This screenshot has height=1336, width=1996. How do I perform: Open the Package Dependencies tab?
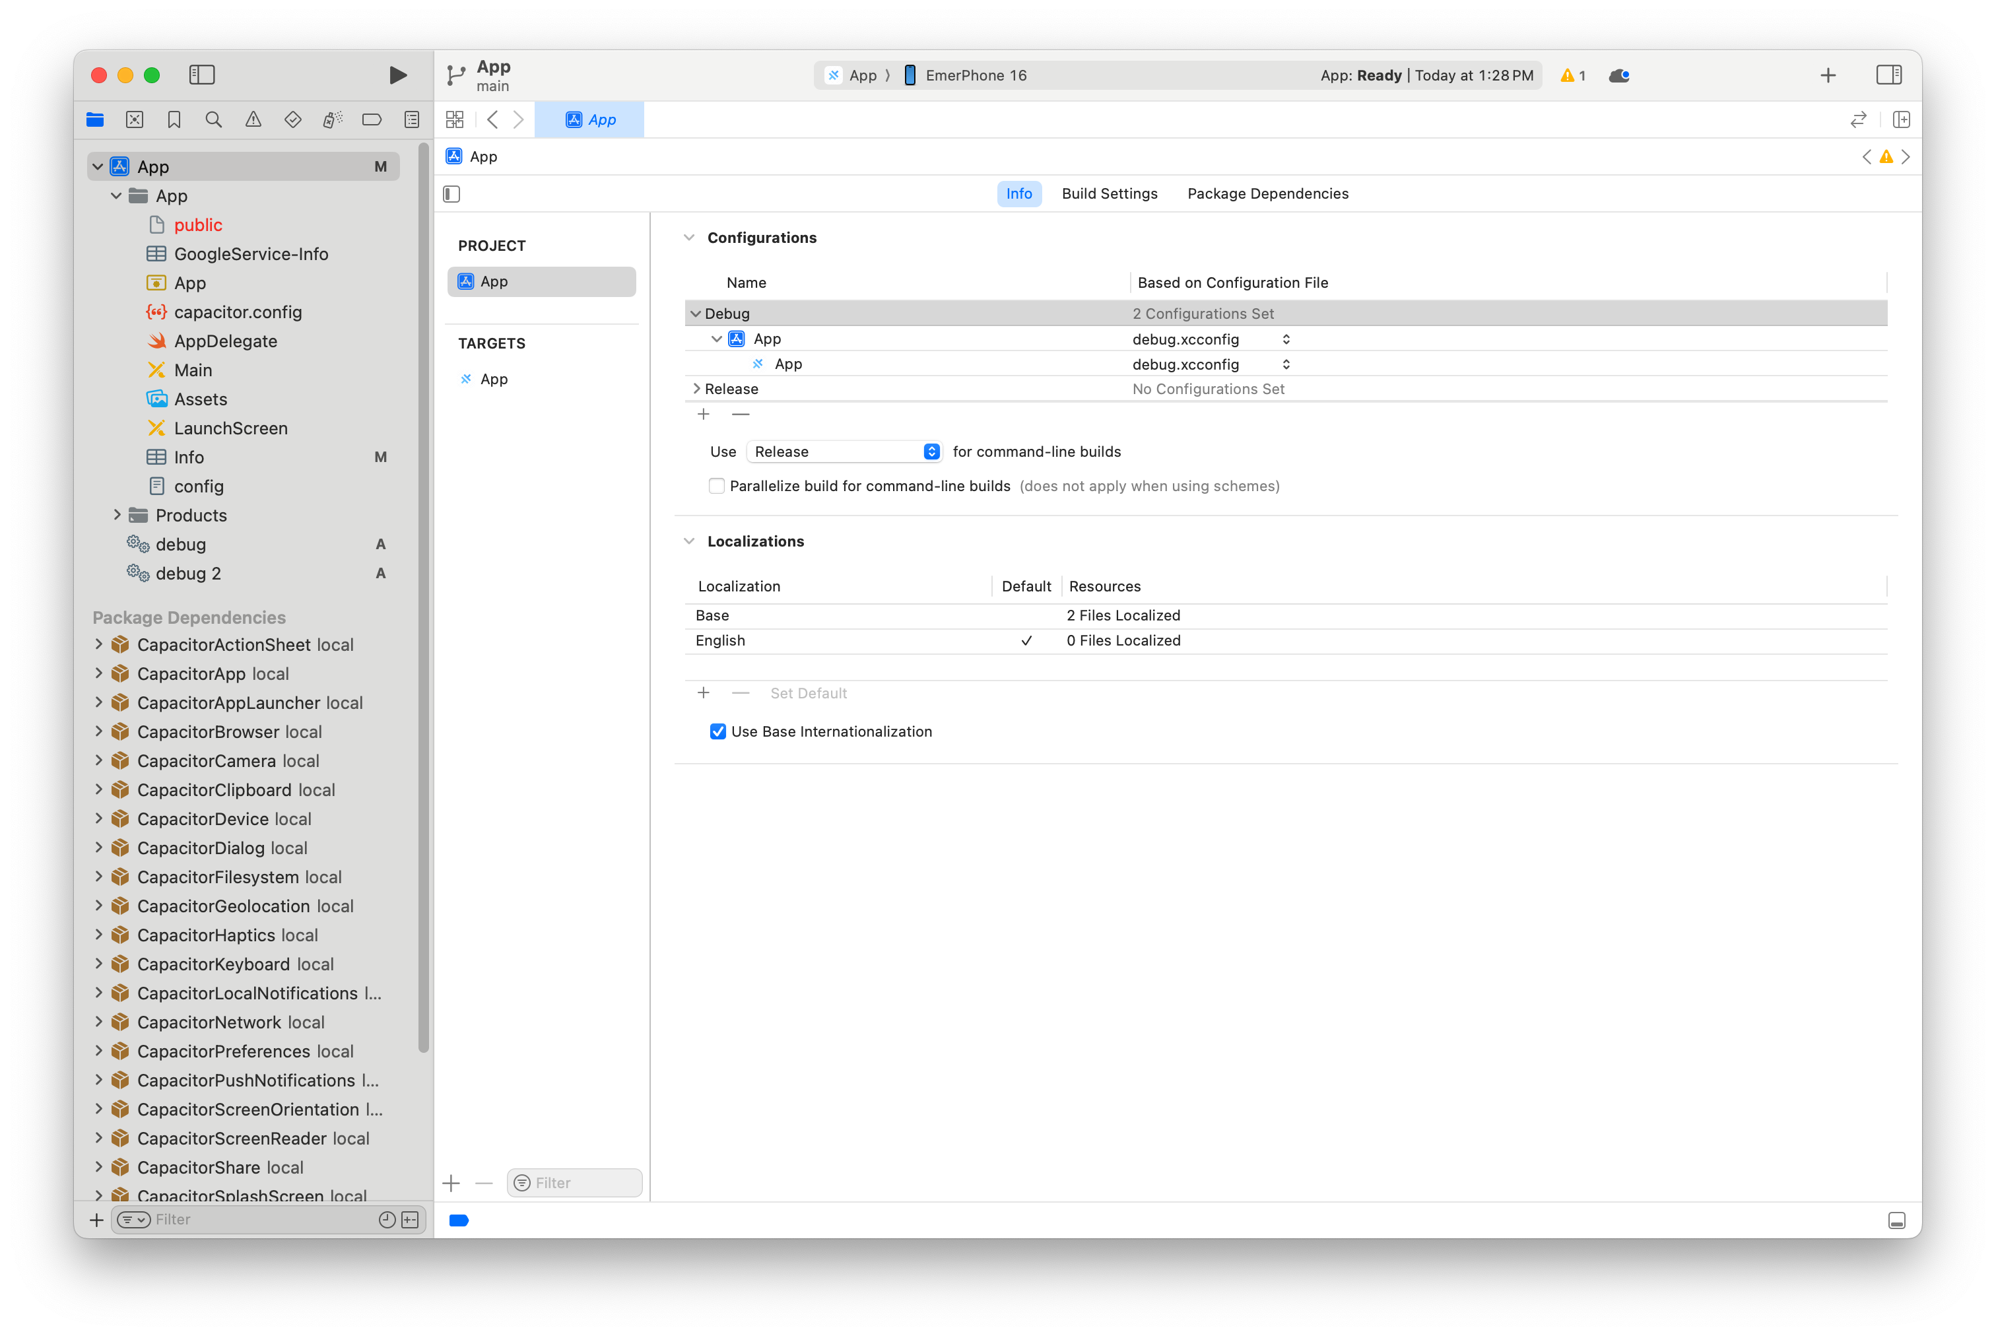pos(1267,193)
